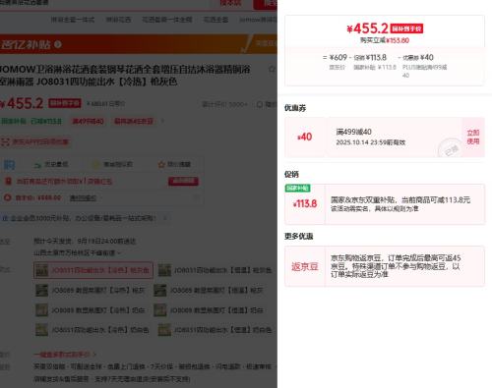Viewport: 492px width, 388px height.
Task: Select variant 数显氛围灯【冷热】枪灰
Action: [91, 290]
